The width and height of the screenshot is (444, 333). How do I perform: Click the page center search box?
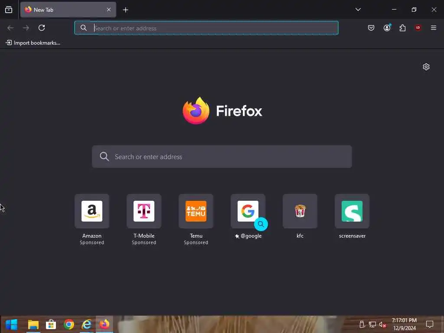[222, 157]
